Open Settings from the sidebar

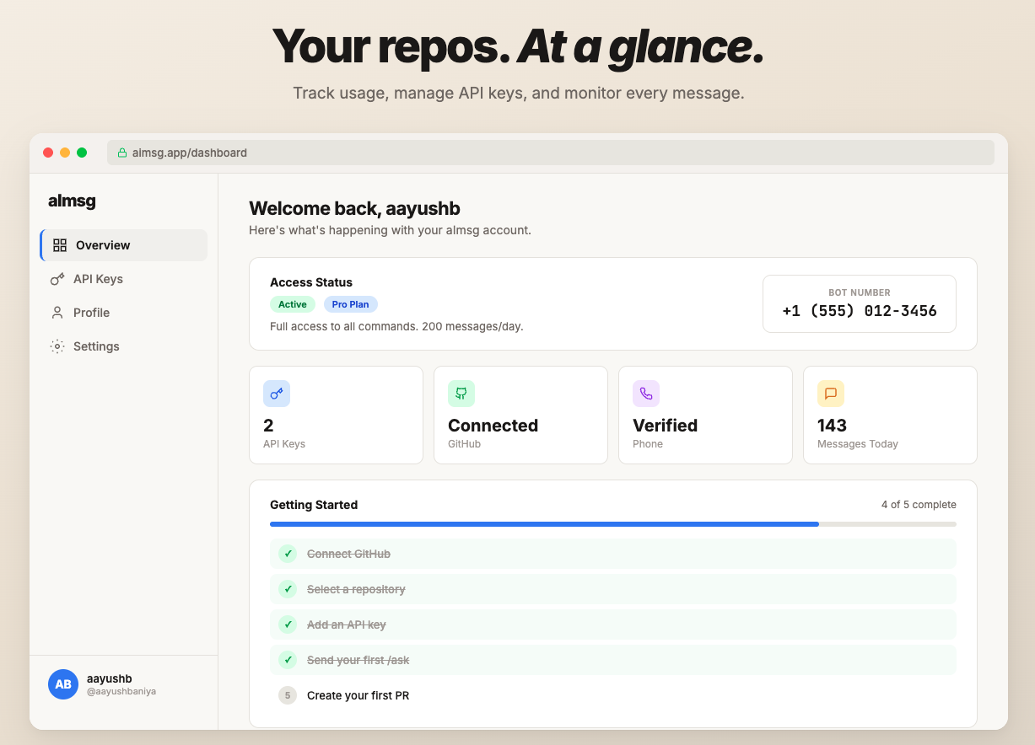click(123, 346)
